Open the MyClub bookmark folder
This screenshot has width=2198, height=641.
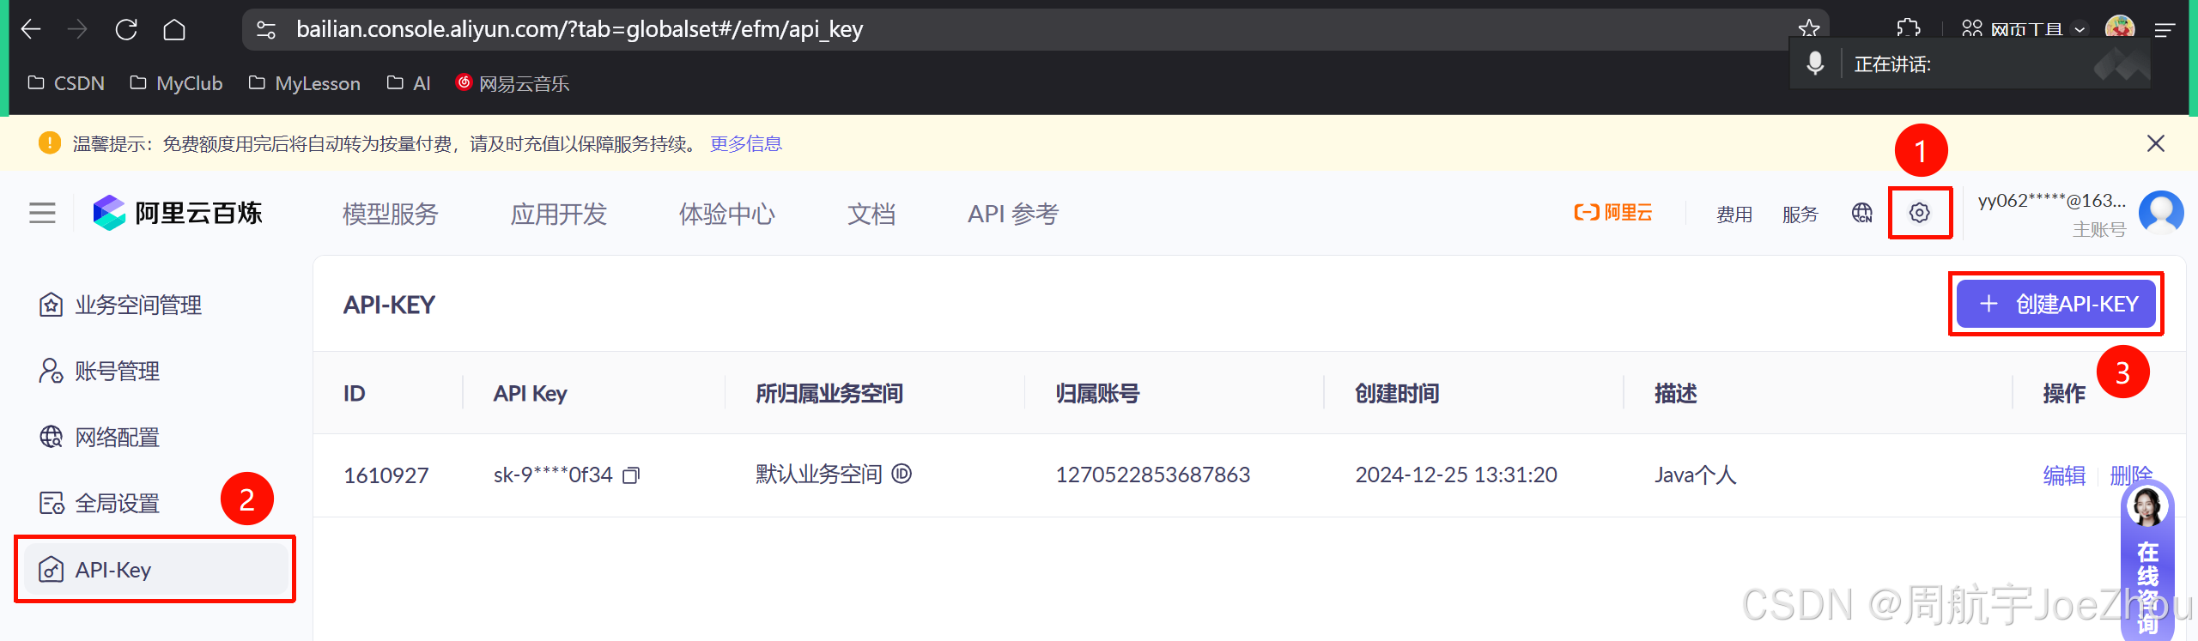pos(176,83)
